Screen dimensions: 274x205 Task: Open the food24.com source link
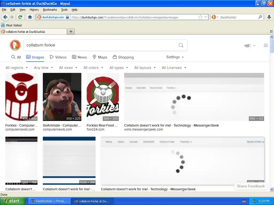tap(96, 129)
